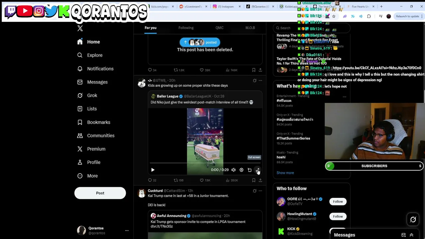Open more options on the JJTW8 post
The width and height of the screenshot is (425, 239).
[x=260, y=80]
